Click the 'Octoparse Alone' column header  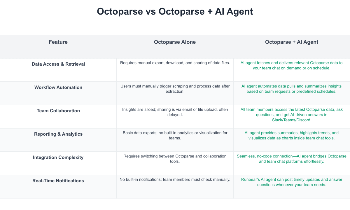(175, 42)
